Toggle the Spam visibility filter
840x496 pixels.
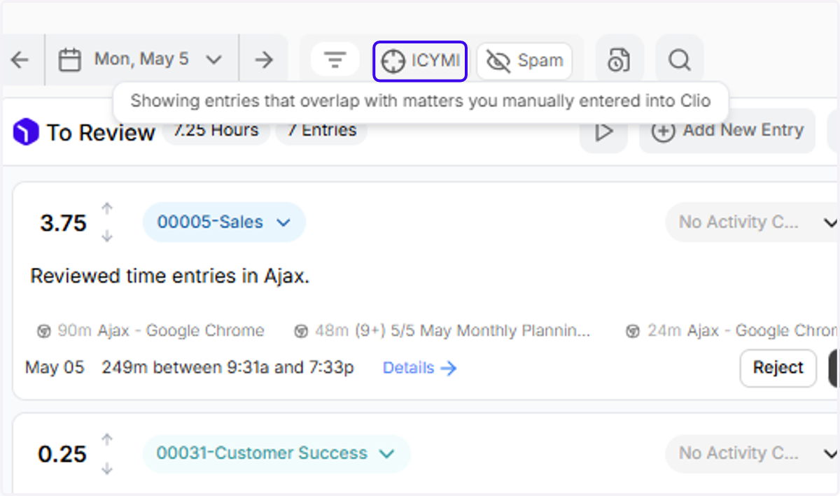524,61
